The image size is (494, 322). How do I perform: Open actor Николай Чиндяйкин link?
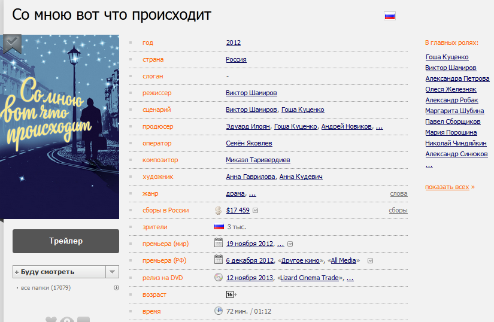pos(456,143)
